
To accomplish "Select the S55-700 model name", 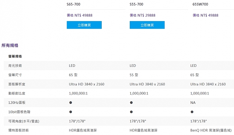I will (x=136, y=4).
